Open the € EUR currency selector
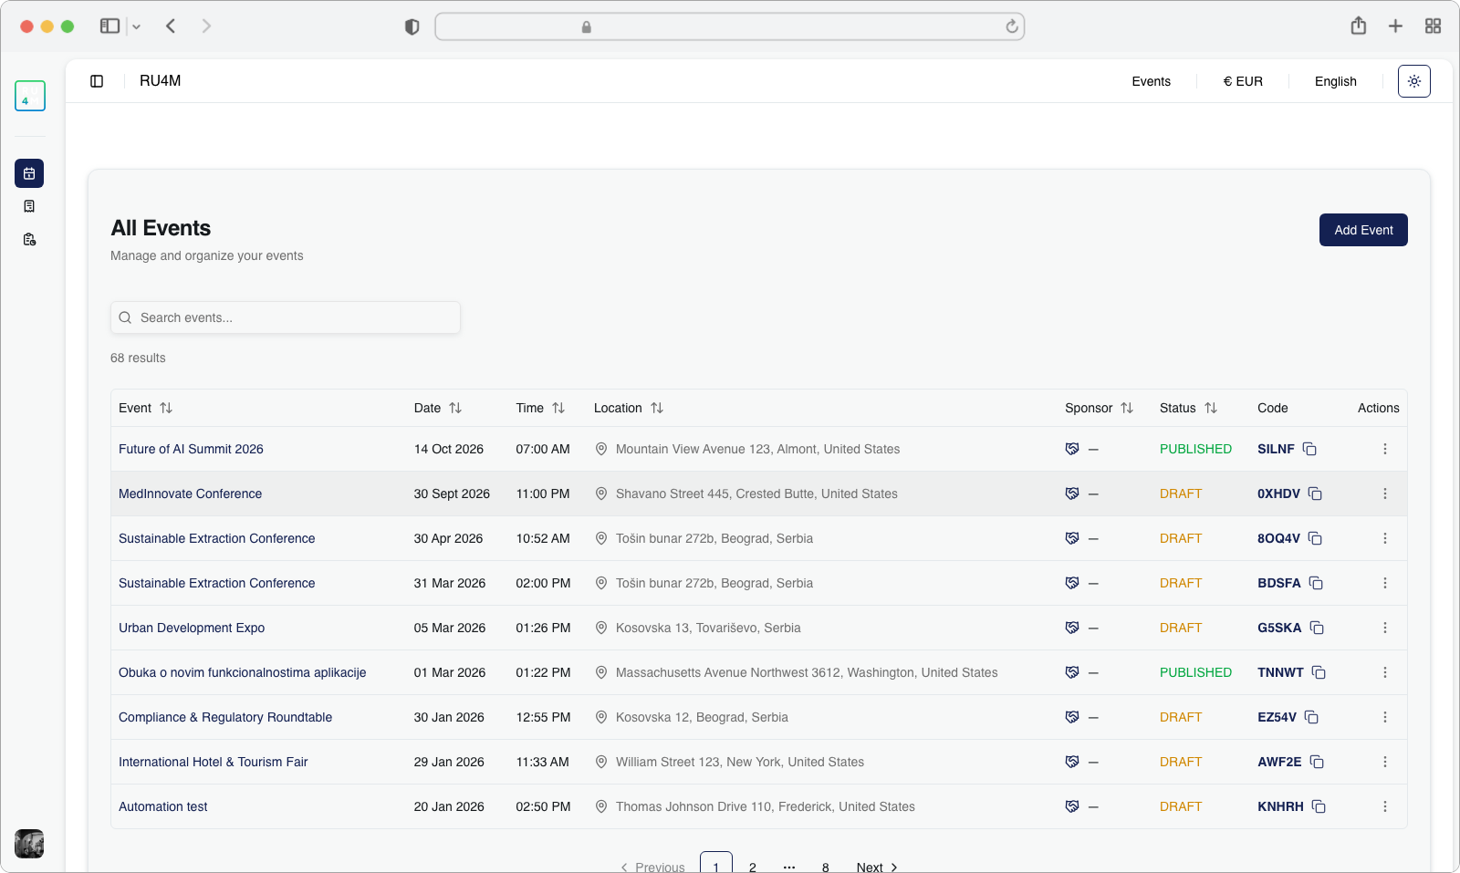 coord(1243,81)
